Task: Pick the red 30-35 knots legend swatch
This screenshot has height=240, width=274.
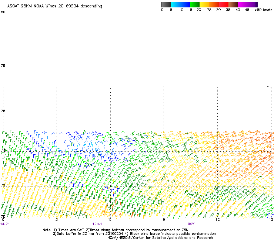Action: [x=224, y=4]
